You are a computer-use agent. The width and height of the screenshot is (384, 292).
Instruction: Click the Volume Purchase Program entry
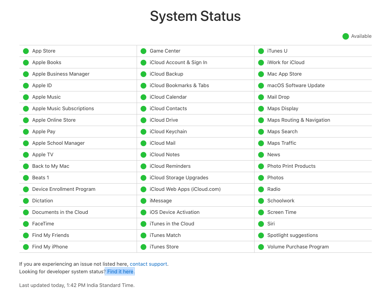(x=298, y=247)
